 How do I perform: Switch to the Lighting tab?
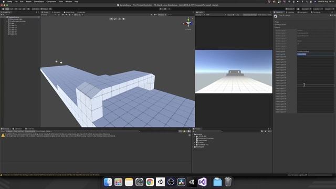point(290,12)
